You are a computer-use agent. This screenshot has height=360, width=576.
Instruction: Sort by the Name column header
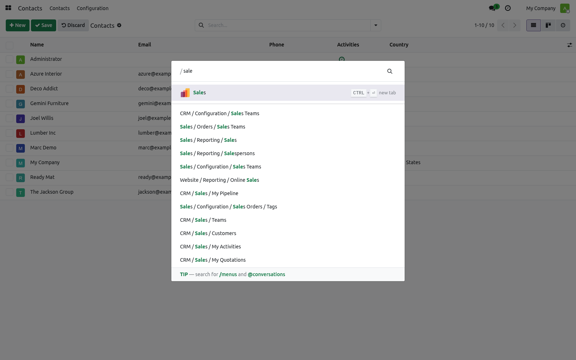[37, 45]
